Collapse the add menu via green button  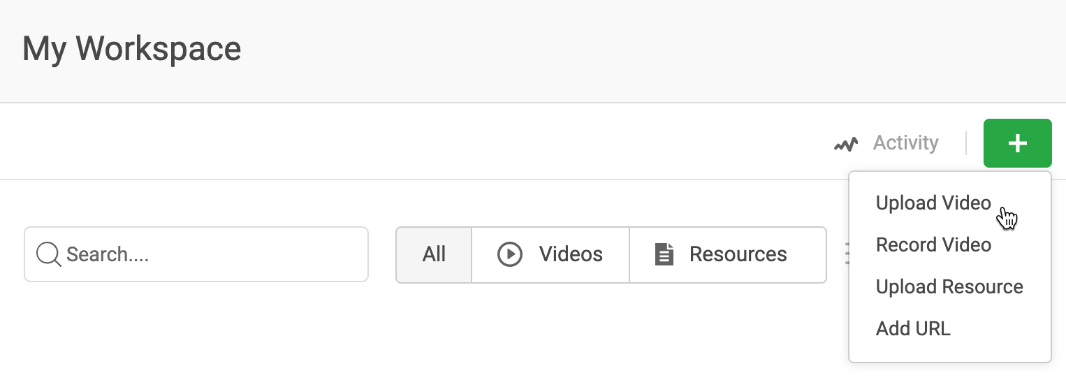1017,143
